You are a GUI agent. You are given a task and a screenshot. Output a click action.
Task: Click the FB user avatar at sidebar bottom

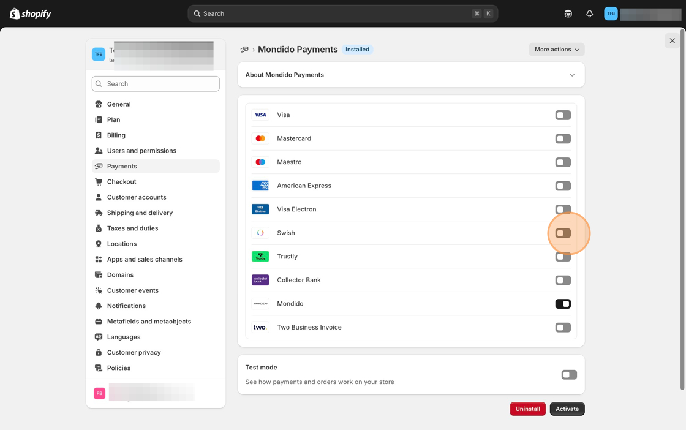pos(99,393)
